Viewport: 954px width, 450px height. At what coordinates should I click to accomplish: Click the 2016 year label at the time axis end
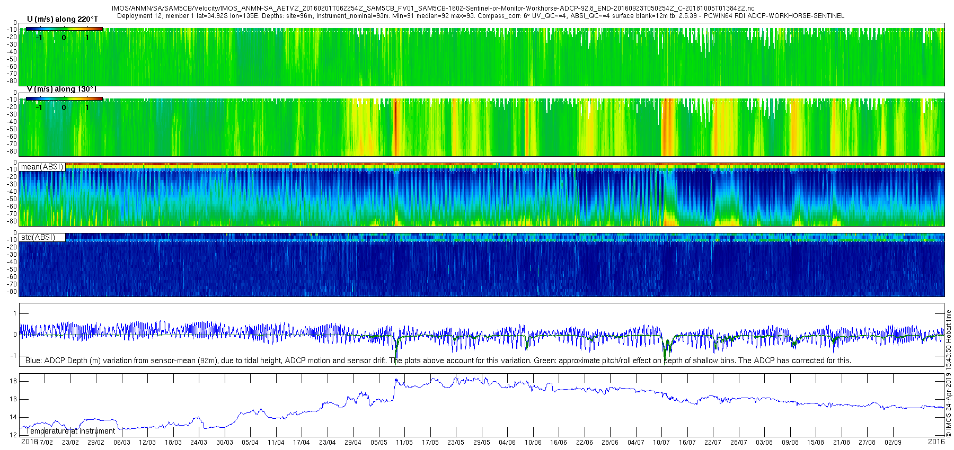936,442
